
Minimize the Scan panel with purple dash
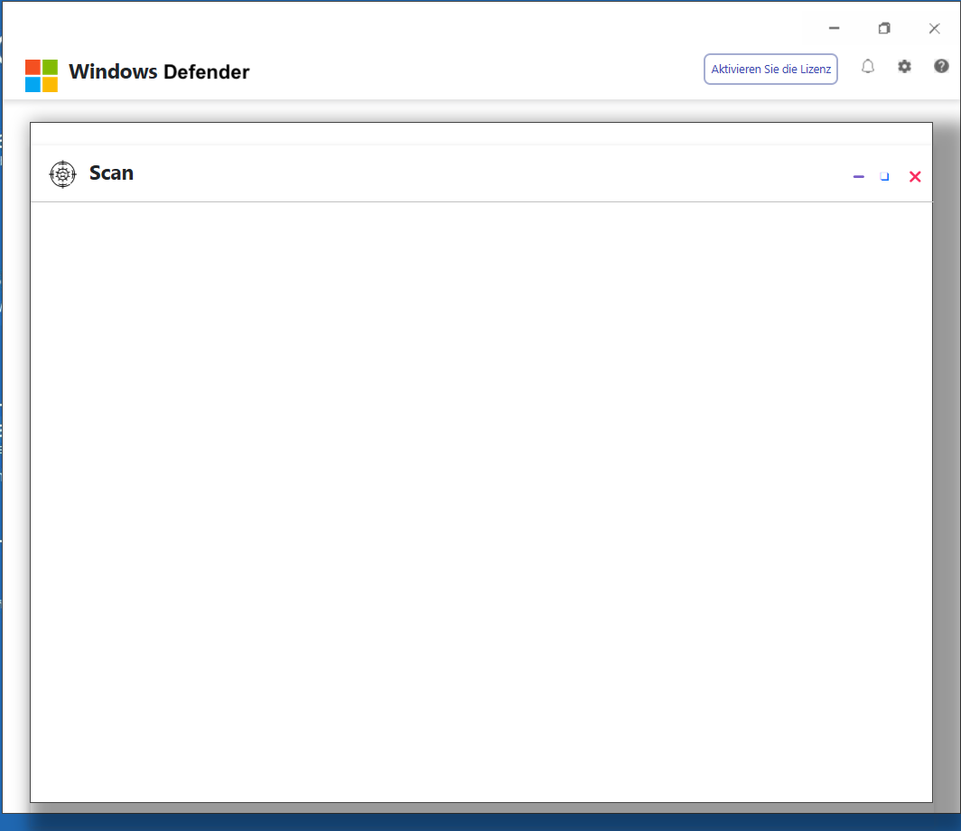859,176
